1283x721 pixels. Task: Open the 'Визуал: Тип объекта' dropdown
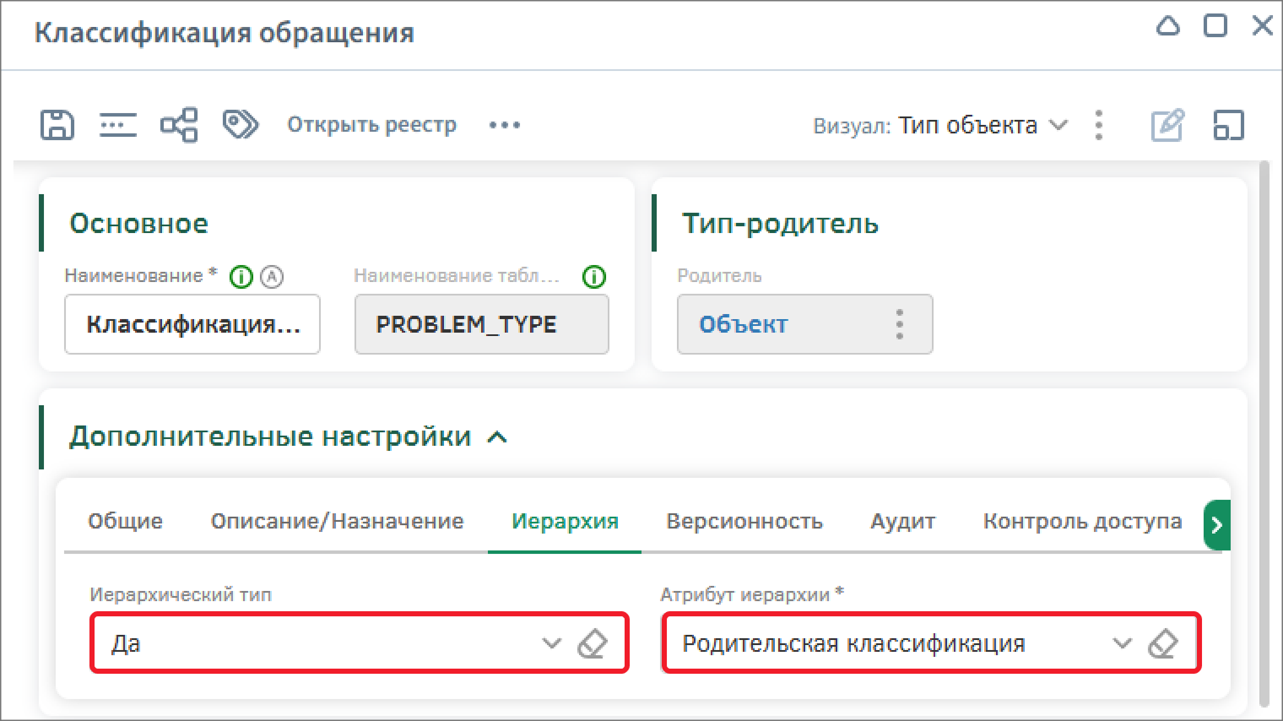coord(941,126)
